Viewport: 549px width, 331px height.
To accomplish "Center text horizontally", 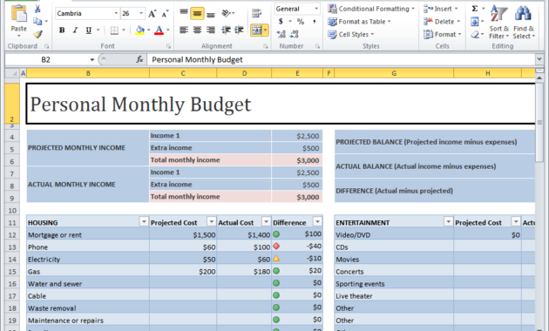I will (197, 30).
